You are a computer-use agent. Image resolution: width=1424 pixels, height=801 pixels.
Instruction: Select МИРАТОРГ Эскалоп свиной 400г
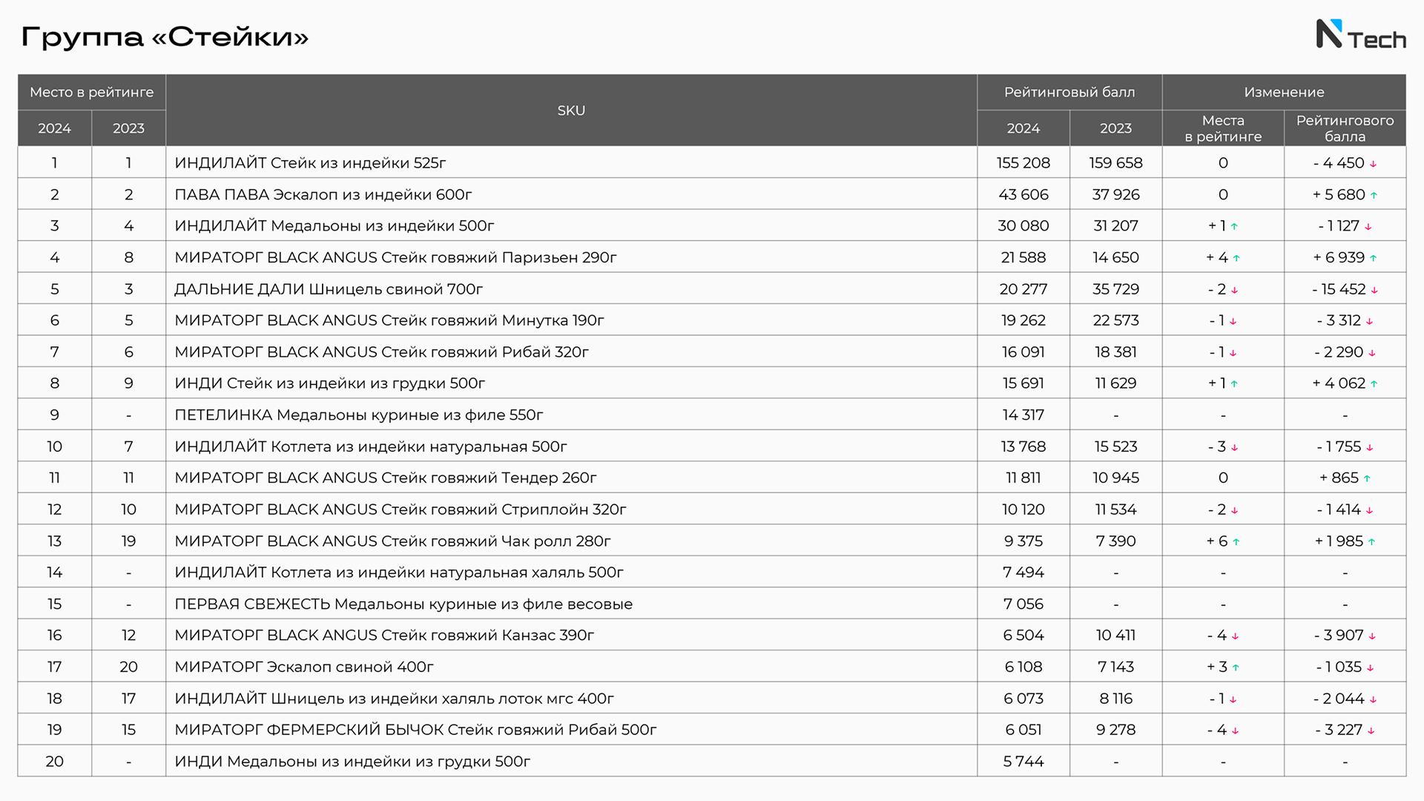[x=304, y=667]
